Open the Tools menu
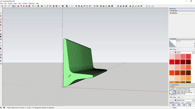Screen dimensions: 195x109 pos(20,3)
